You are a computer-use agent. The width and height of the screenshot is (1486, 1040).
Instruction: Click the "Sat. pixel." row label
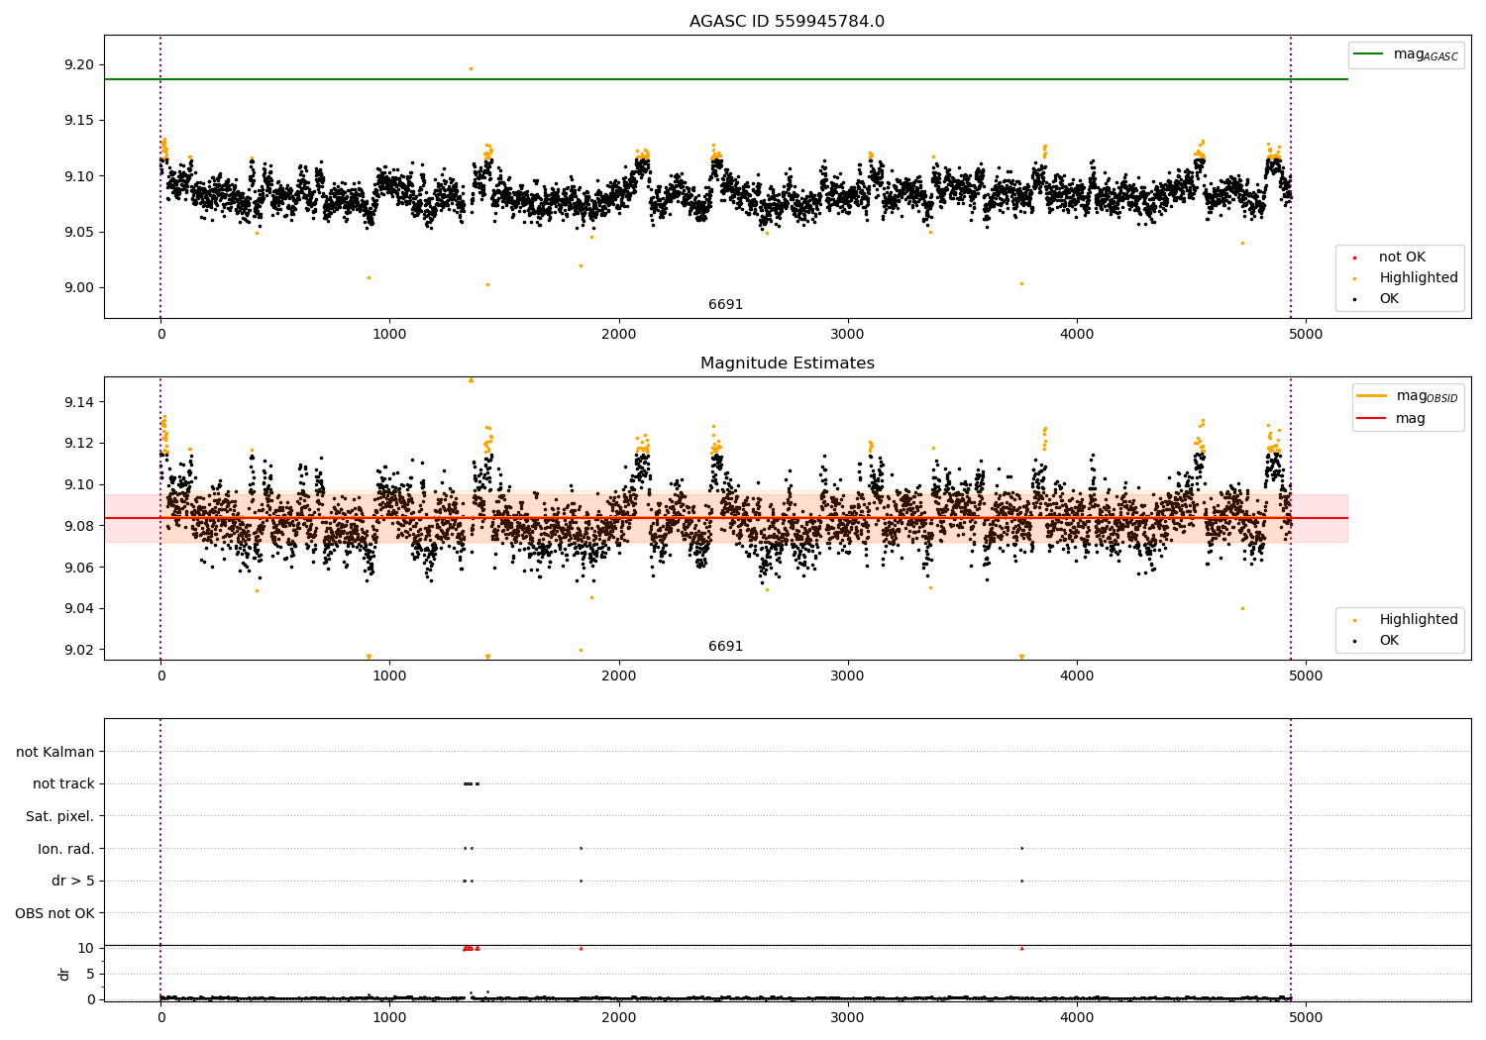pyautogui.click(x=60, y=816)
